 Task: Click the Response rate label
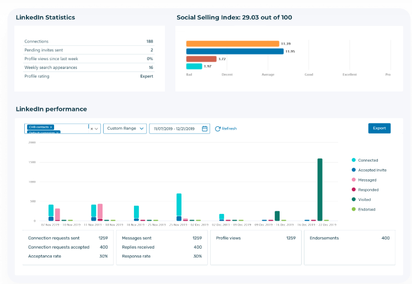tap(136, 256)
